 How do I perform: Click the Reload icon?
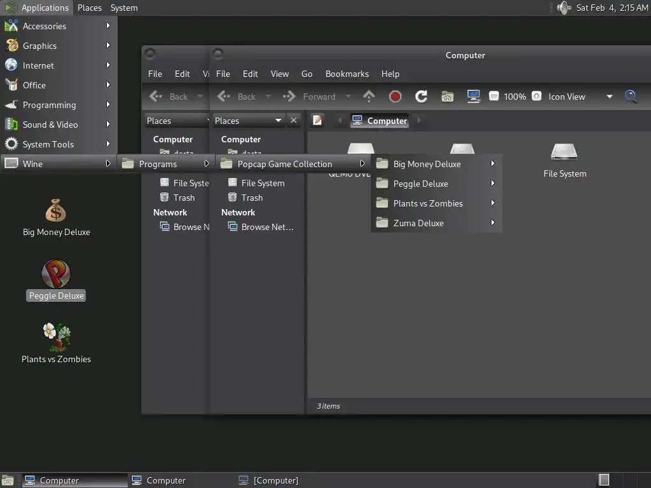pos(421,97)
